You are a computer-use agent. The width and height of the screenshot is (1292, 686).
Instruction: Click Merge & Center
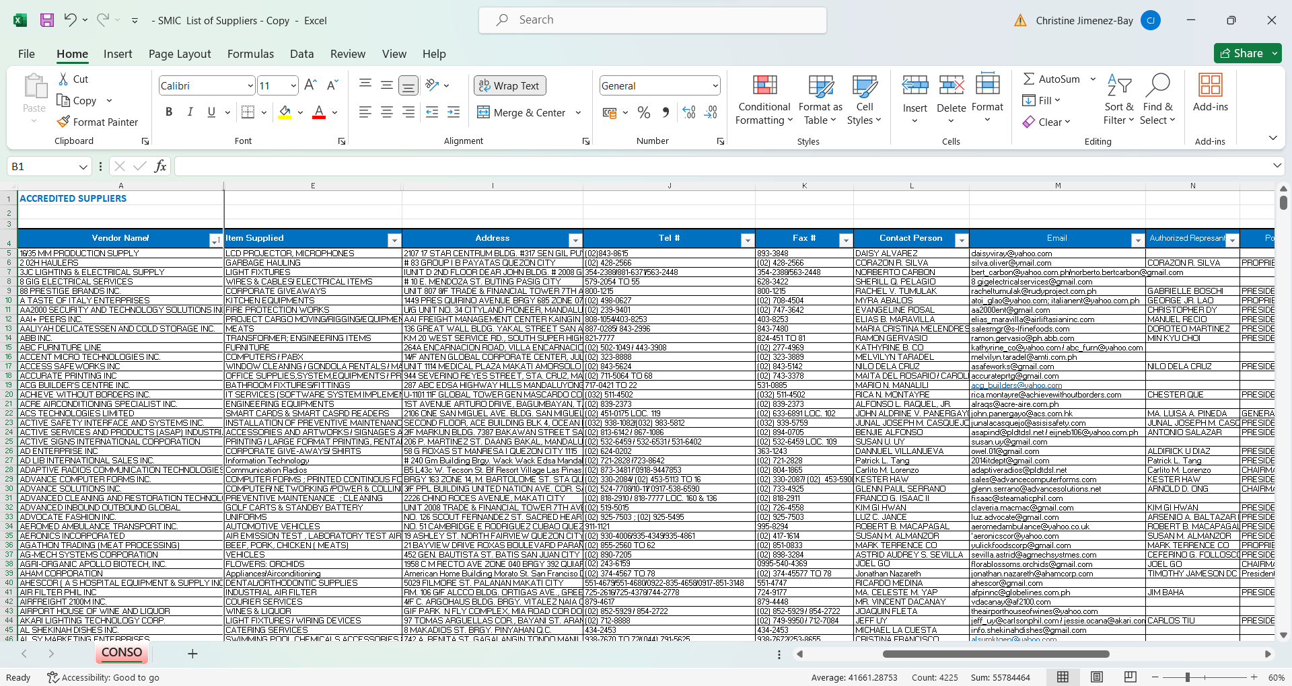pyautogui.click(x=522, y=112)
